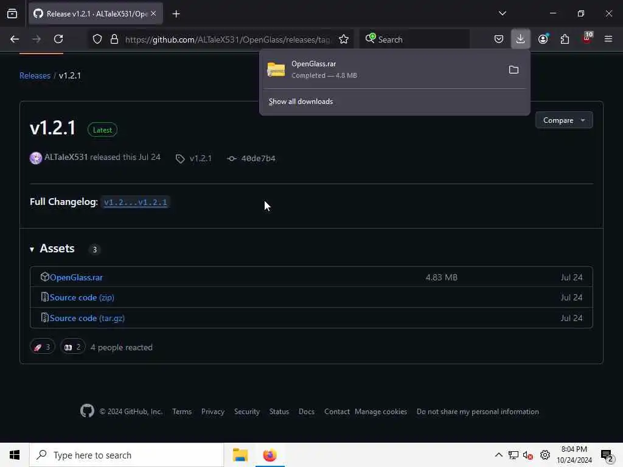Download Source code (zip)

(x=82, y=297)
